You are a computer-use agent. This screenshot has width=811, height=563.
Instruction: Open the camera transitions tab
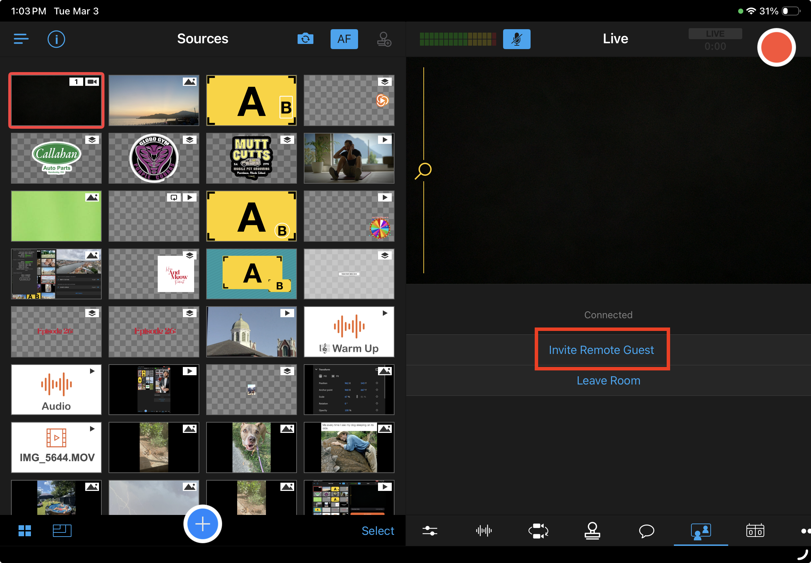[538, 530]
